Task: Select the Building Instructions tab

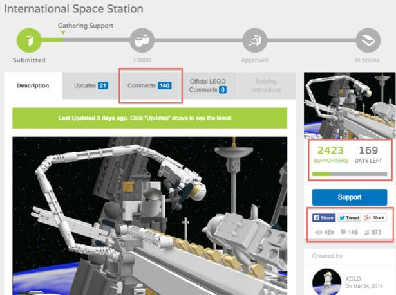Action: coord(266,85)
